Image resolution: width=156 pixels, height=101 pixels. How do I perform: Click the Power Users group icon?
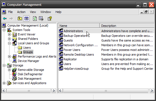pyautogui.click(x=61, y=50)
